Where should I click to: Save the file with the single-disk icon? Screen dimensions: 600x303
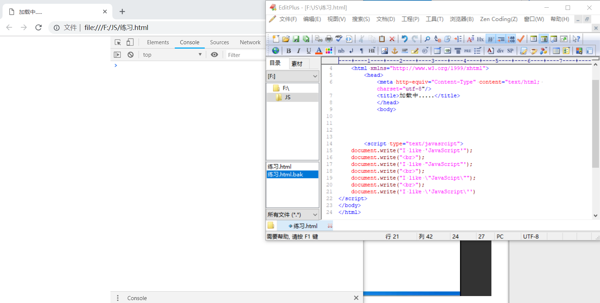coord(296,39)
